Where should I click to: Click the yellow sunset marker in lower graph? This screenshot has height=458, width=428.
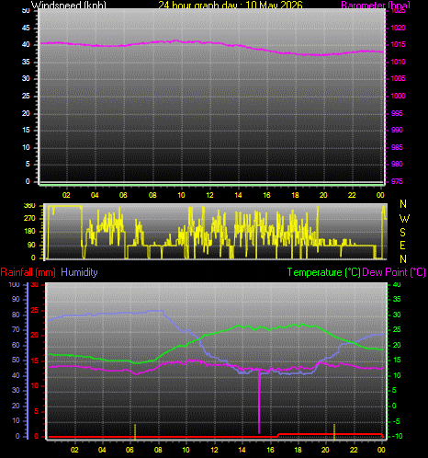point(334,431)
